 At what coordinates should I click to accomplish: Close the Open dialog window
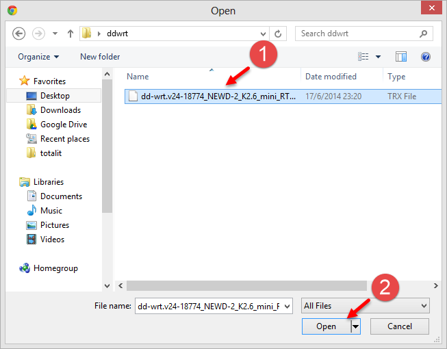tap(432, 8)
